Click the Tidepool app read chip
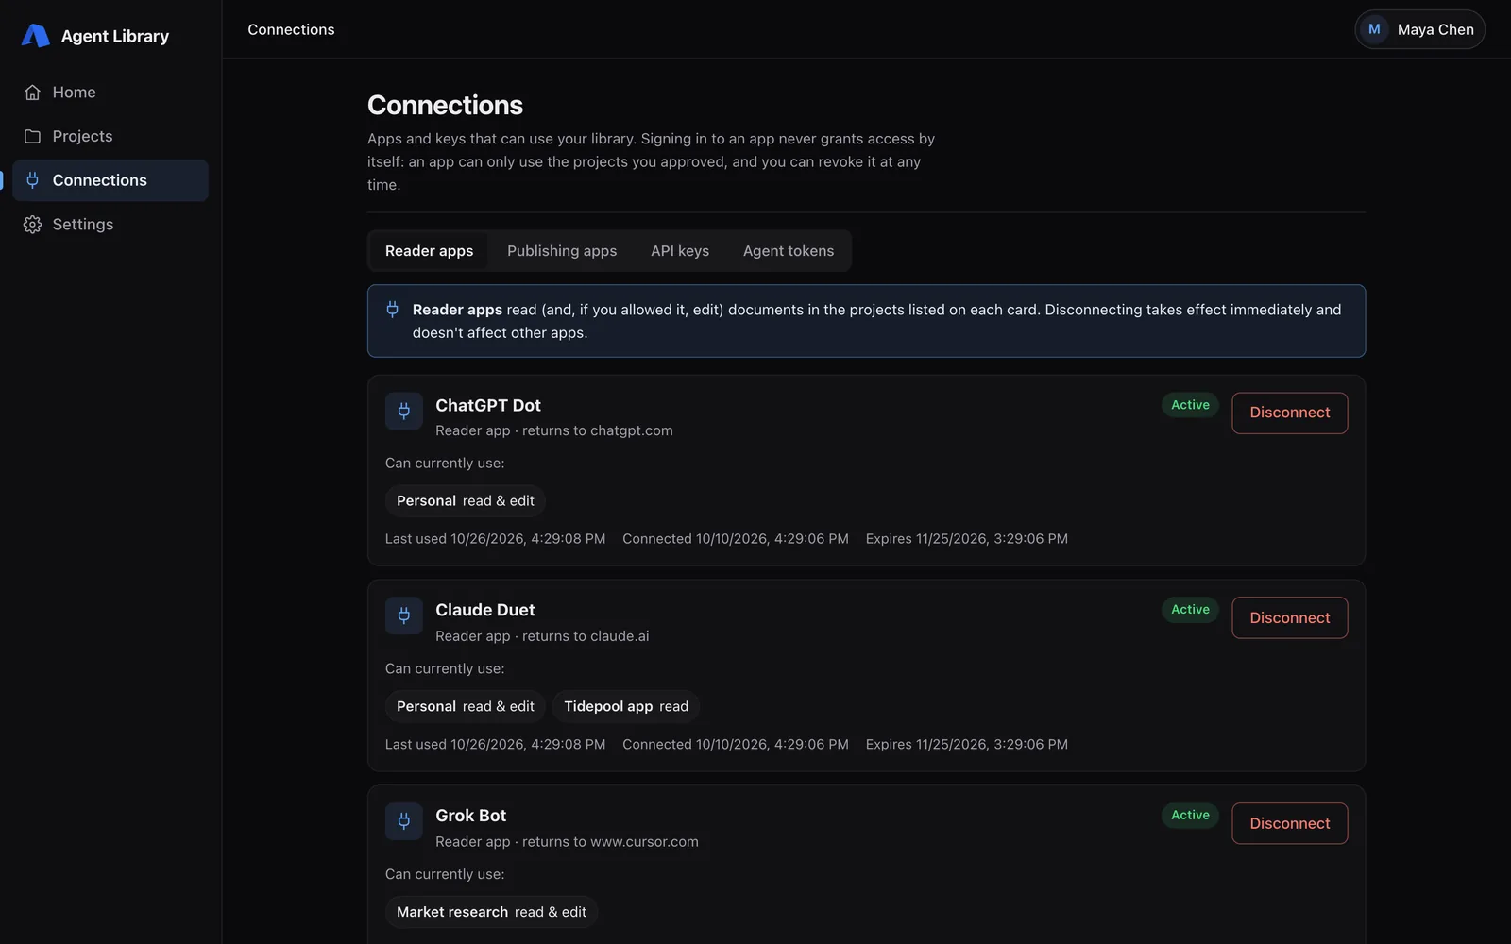This screenshot has height=944, width=1511. [626, 706]
